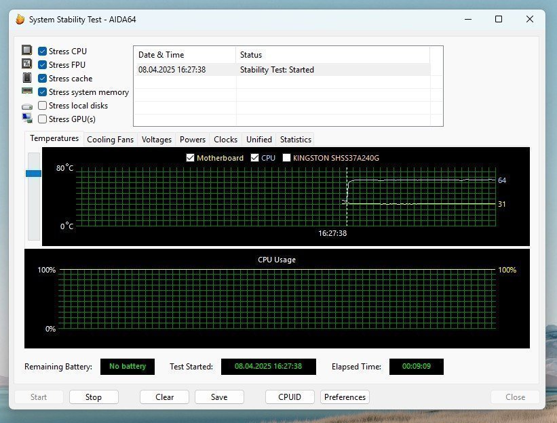Screen dimensions: 557x423
Task: Click the Save button
Action: pyautogui.click(x=219, y=397)
